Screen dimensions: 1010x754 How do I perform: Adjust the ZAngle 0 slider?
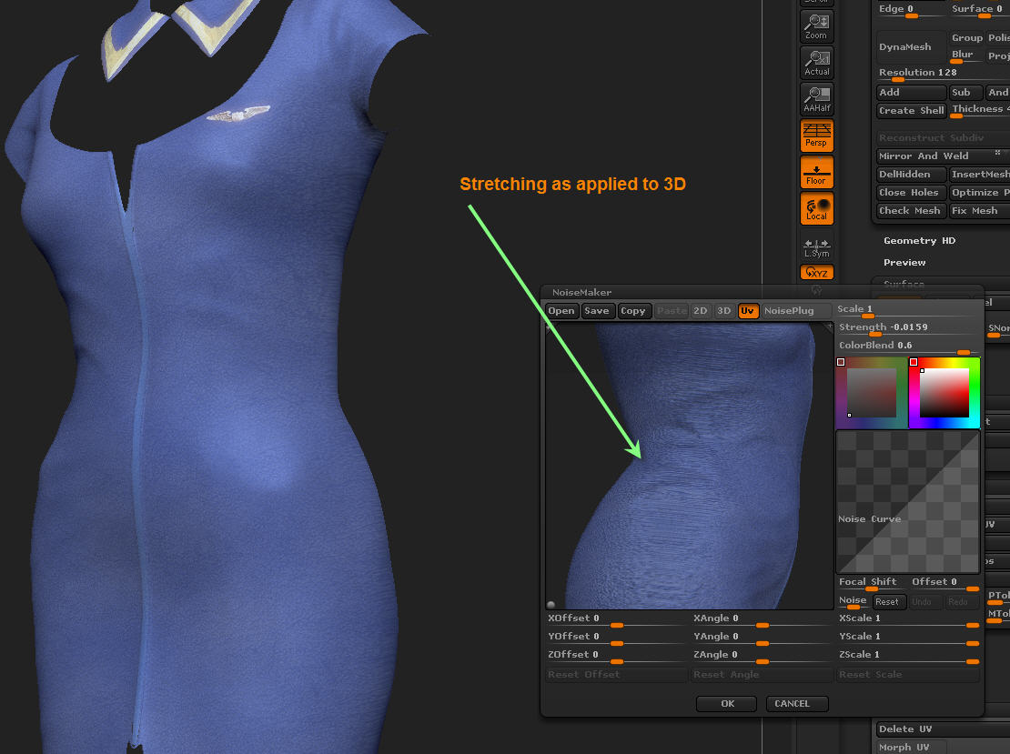(762, 656)
